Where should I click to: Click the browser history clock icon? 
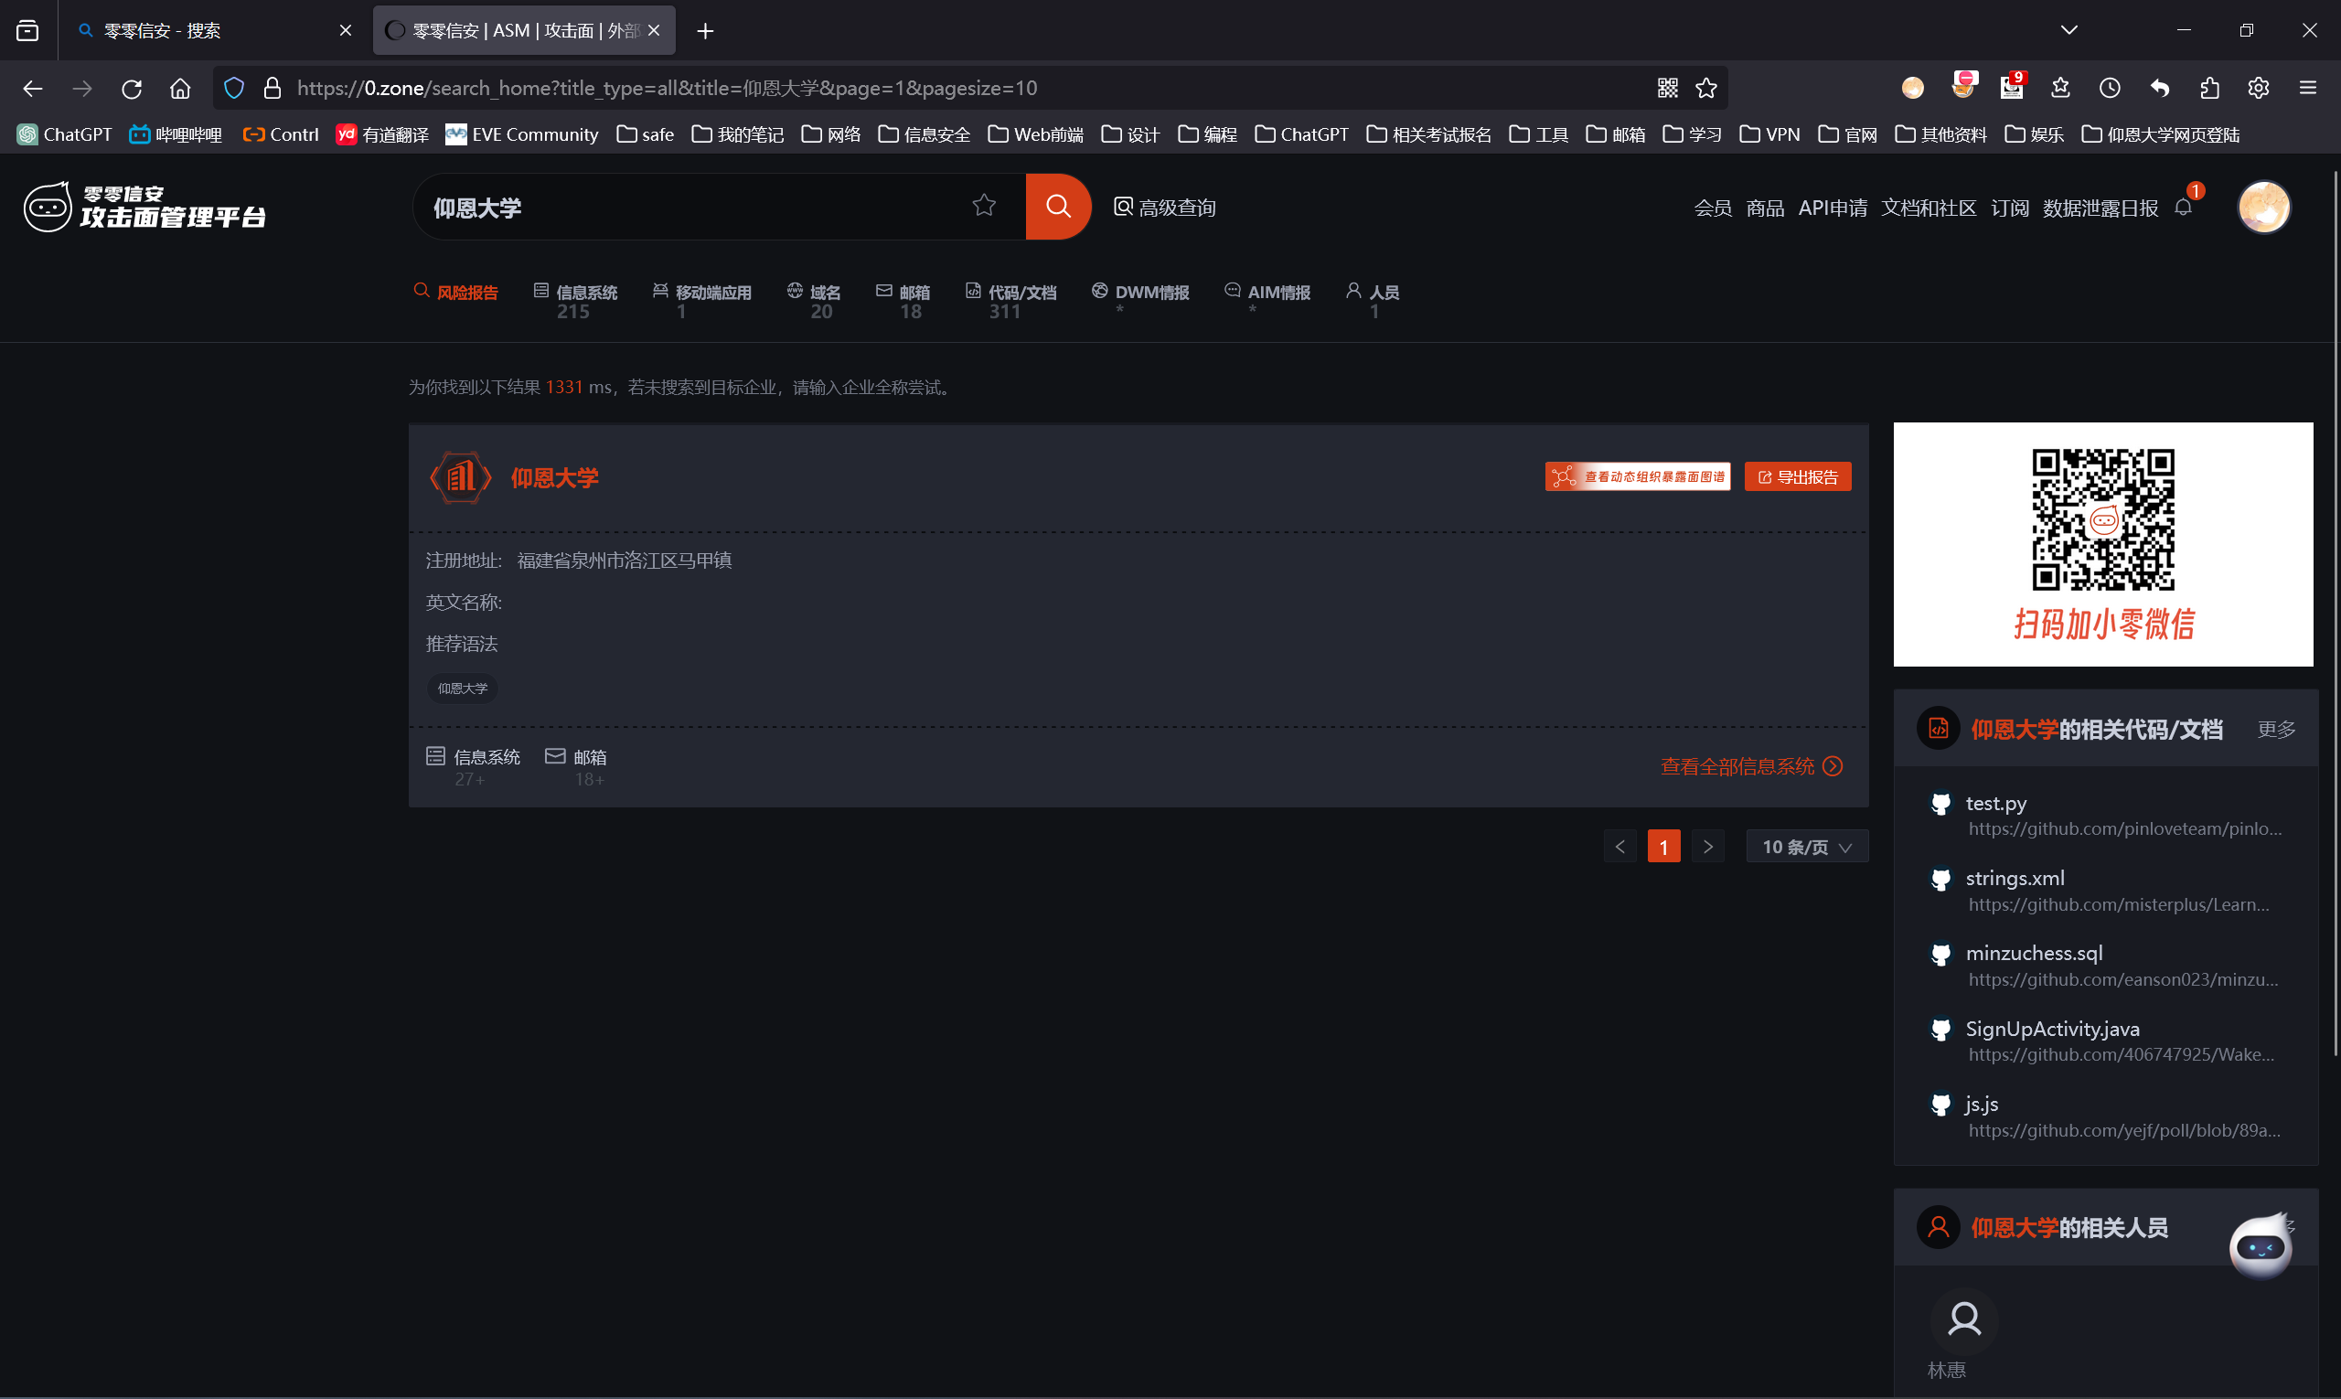point(2109,88)
